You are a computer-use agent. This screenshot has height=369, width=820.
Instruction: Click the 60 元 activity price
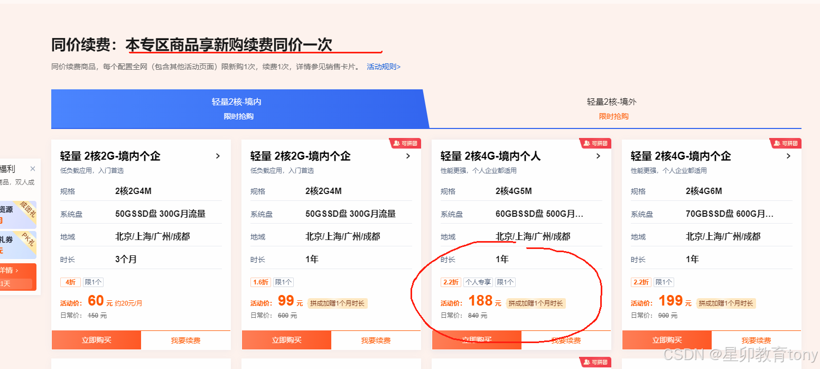(100, 301)
